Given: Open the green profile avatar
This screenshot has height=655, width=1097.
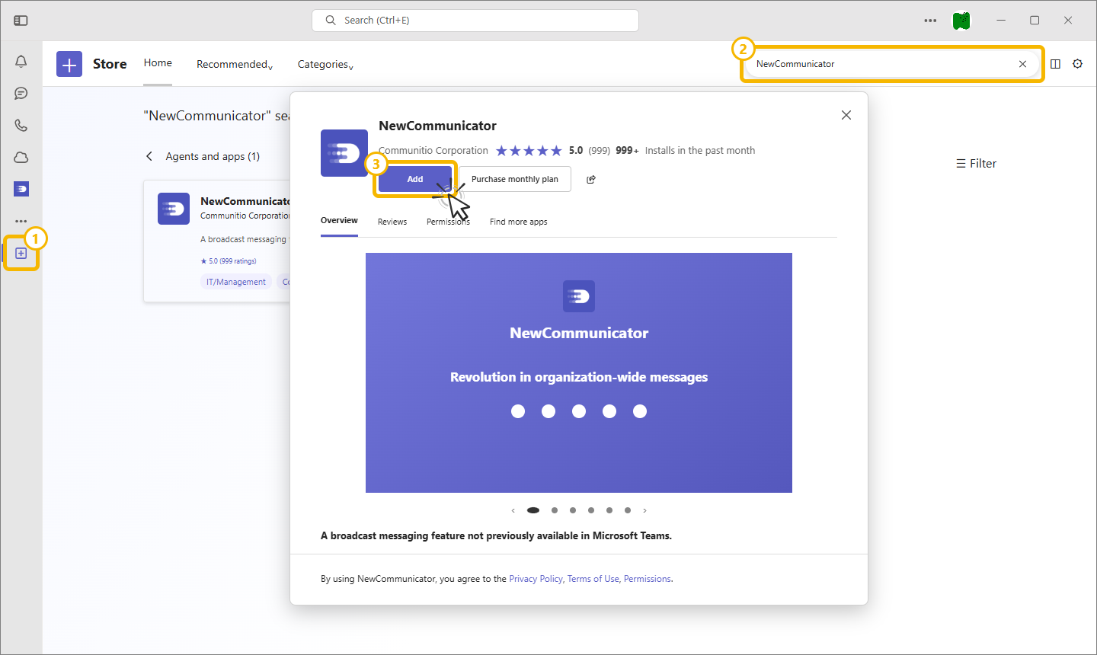Looking at the screenshot, I should point(961,21).
